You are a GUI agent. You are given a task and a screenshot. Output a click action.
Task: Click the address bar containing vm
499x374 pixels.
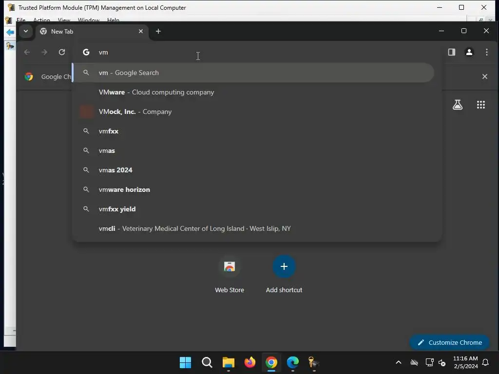(257, 52)
